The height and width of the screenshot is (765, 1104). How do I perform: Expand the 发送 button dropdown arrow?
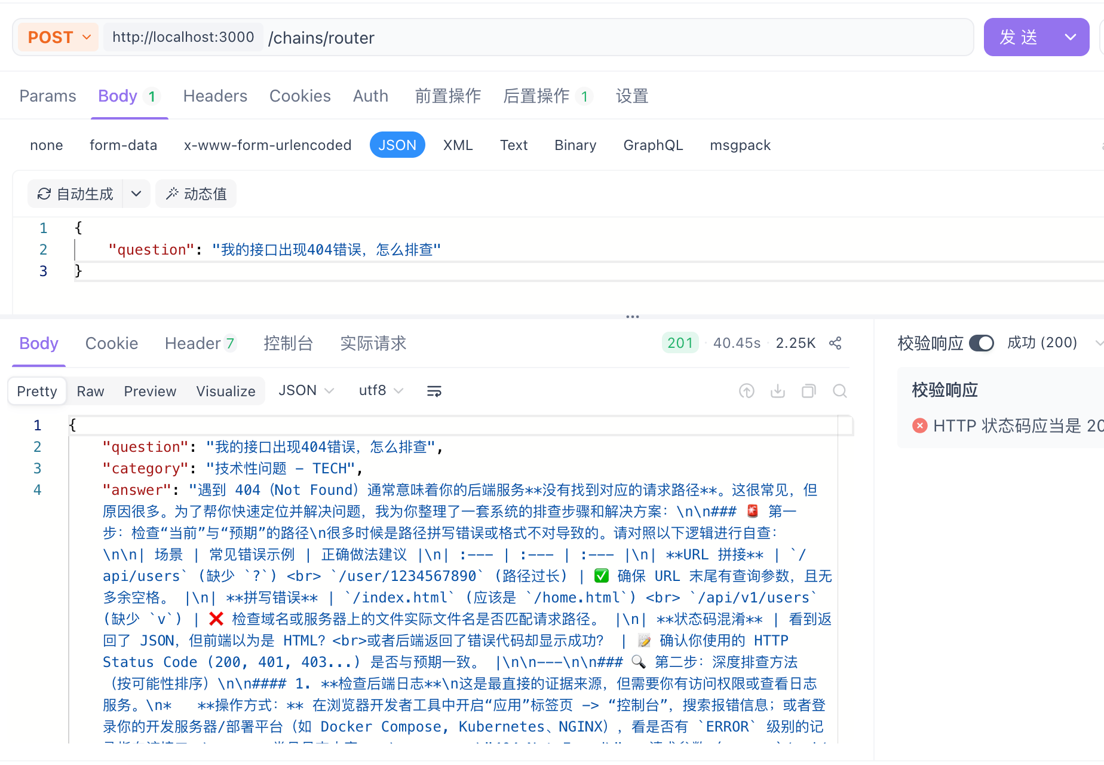(x=1071, y=37)
